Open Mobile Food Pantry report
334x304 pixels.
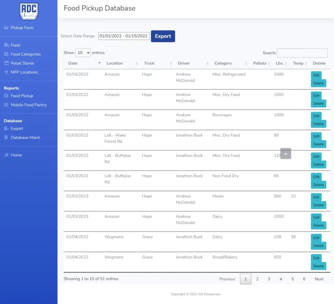click(29, 105)
